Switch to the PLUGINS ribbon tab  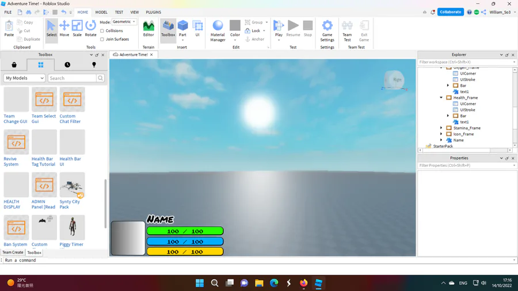(153, 12)
